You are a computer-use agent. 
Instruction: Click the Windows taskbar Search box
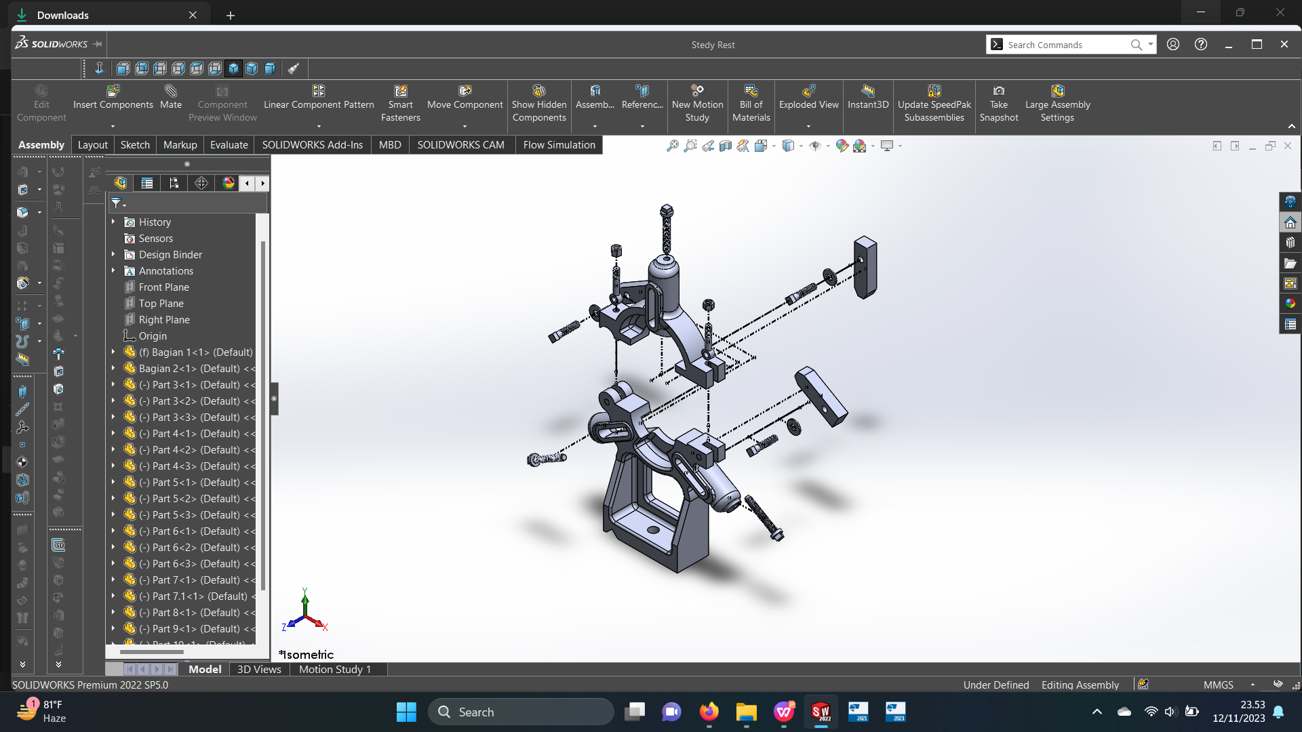[x=521, y=712]
